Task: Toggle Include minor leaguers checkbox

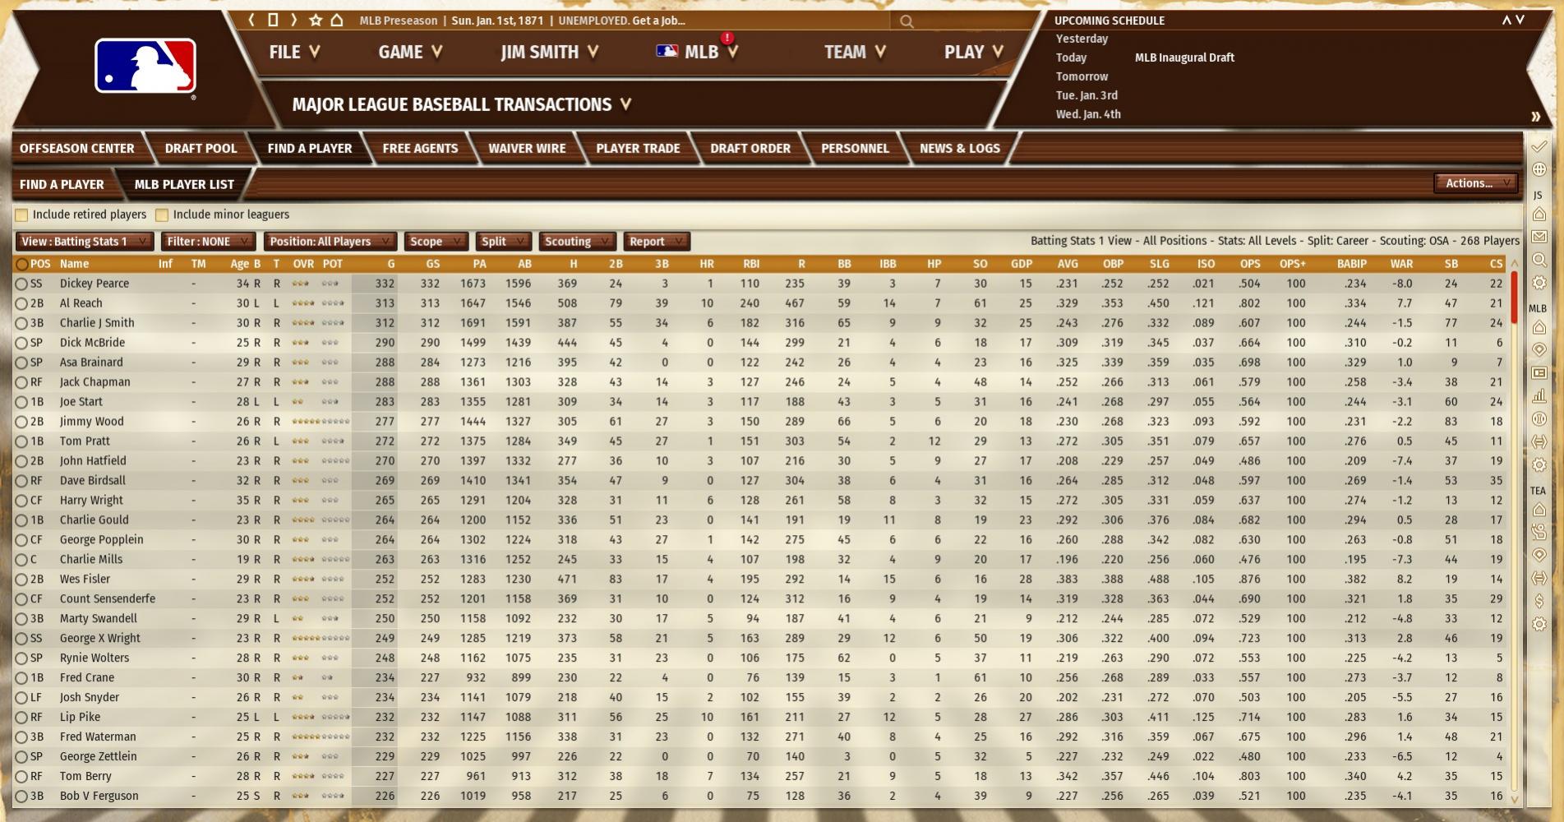Action: 162,215
